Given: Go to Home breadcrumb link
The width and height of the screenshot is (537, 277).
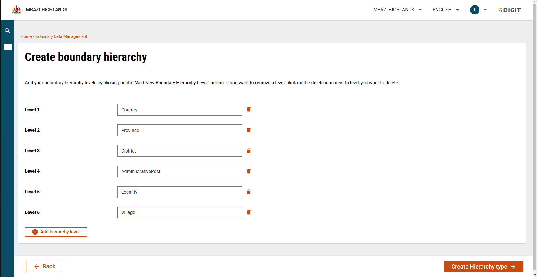Looking at the screenshot, I should (26, 36).
